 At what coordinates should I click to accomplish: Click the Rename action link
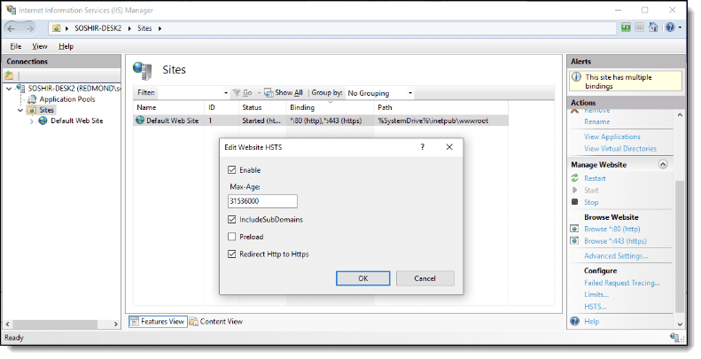pyautogui.click(x=596, y=121)
